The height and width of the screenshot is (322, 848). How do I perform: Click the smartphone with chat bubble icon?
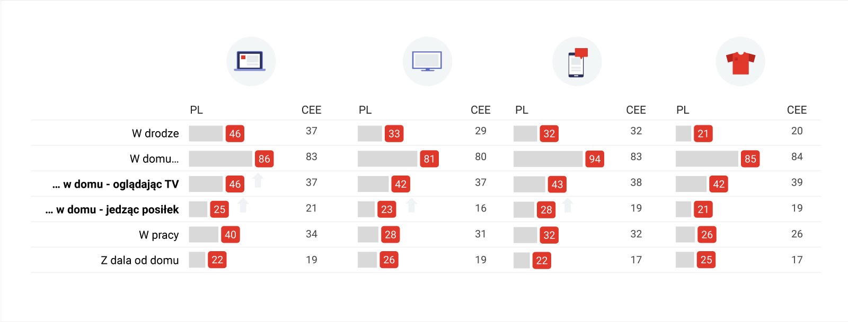pyautogui.click(x=577, y=62)
